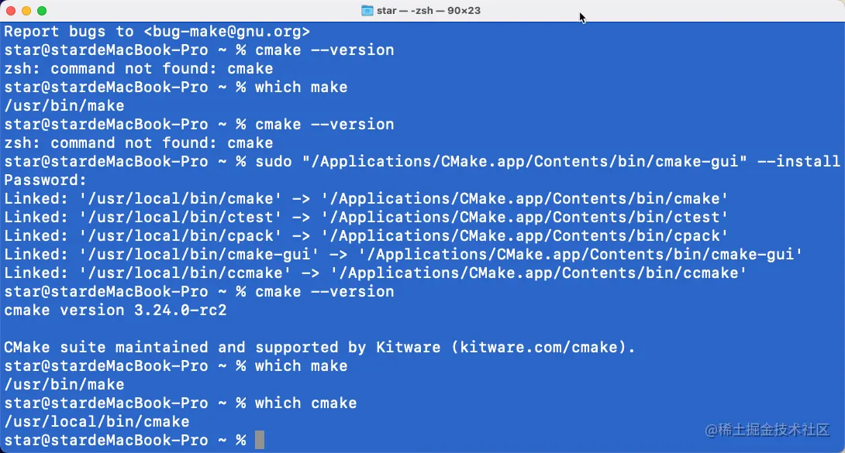Click the text 'Report bugs to <bug-make@gnu.org>'
The height and width of the screenshot is (453, 845).
157,32
